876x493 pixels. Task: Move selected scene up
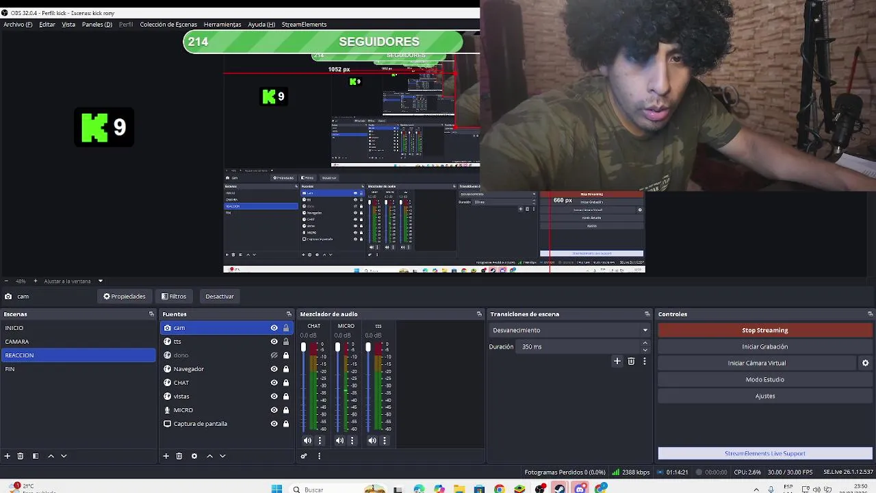51,456
